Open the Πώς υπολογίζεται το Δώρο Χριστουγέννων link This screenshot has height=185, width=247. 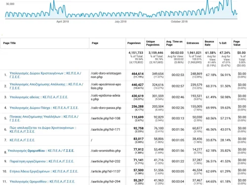(43, 130)
